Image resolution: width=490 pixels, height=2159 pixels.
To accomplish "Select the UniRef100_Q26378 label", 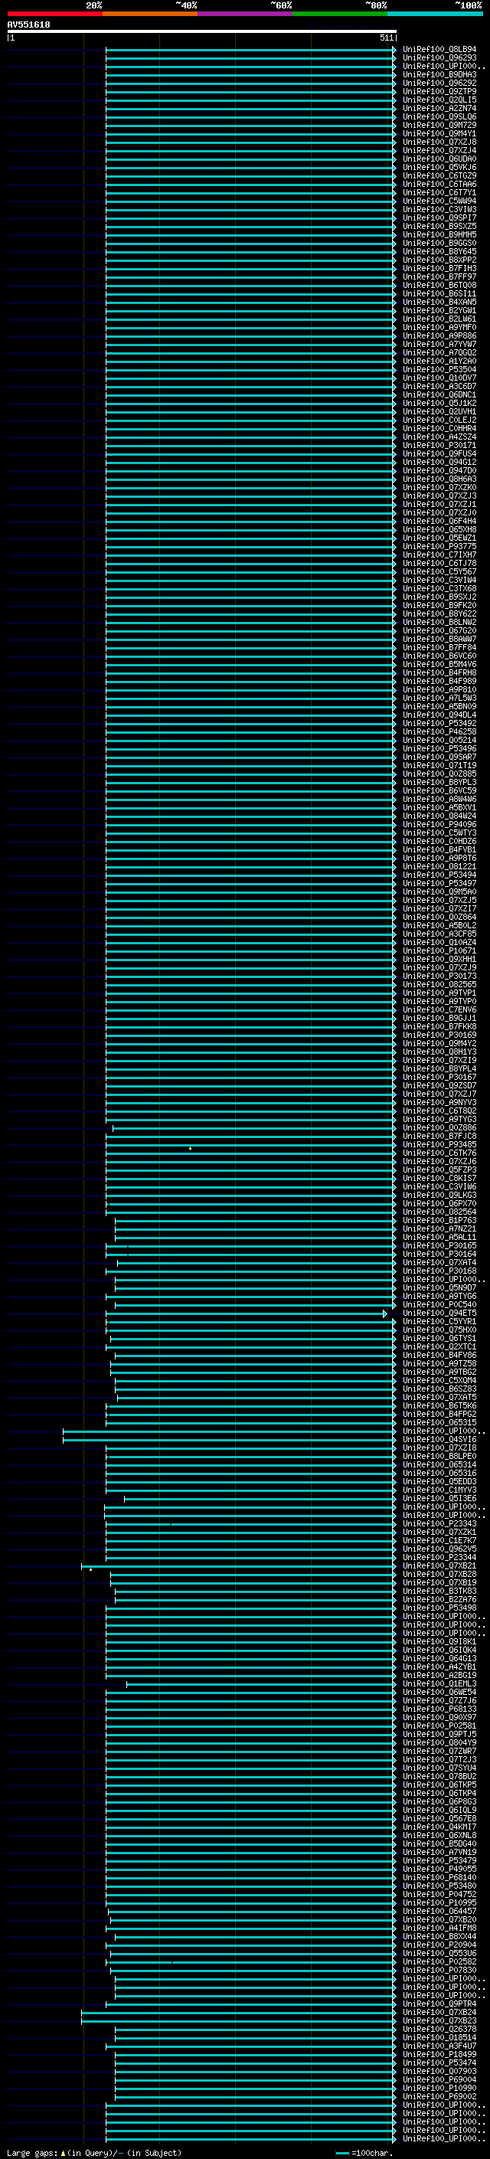I will click(x=439, y=2028).
